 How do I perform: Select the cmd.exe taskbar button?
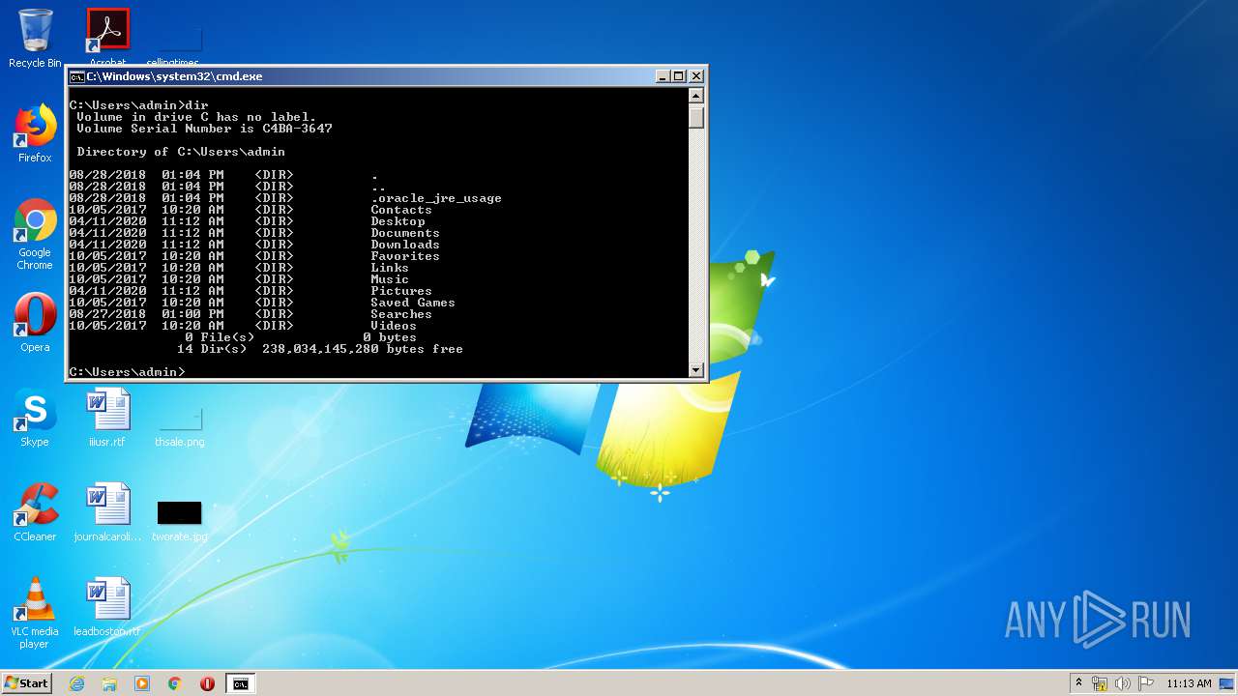click(x=240, y=683)
